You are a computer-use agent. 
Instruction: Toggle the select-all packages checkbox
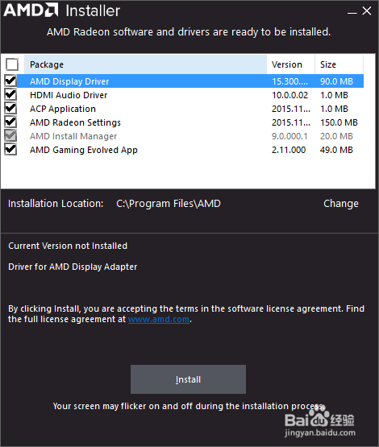coord(12,64)
